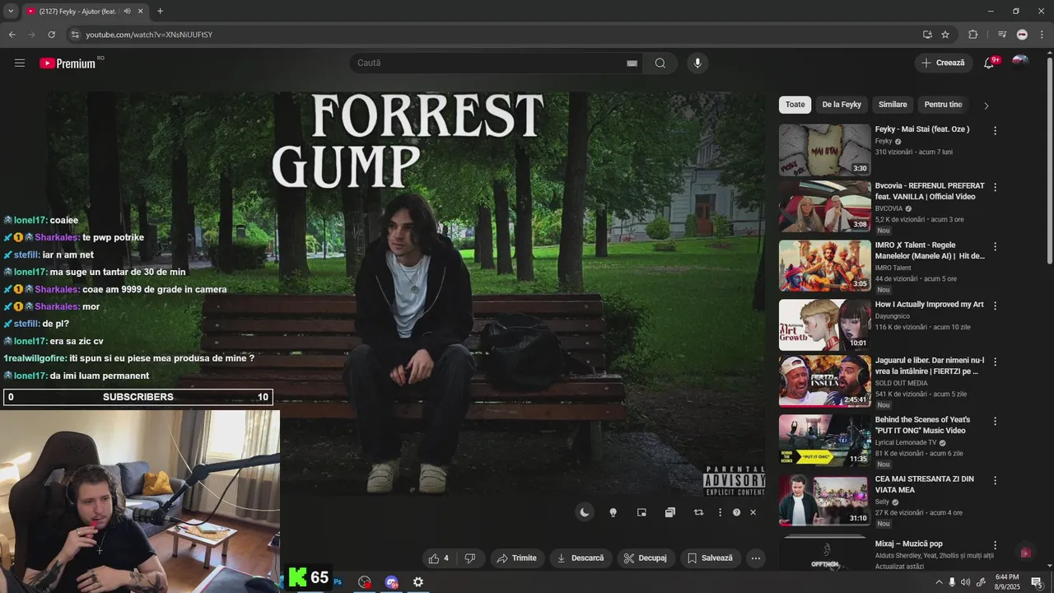1054x593 pixels.
Task: Toggle the moon dark-mode player icon
Action: [585, 512]
